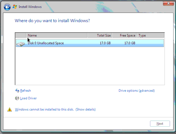Click the Install Windows title text
The height and width of the screenshot is (134, 176).
click(30, 7)
